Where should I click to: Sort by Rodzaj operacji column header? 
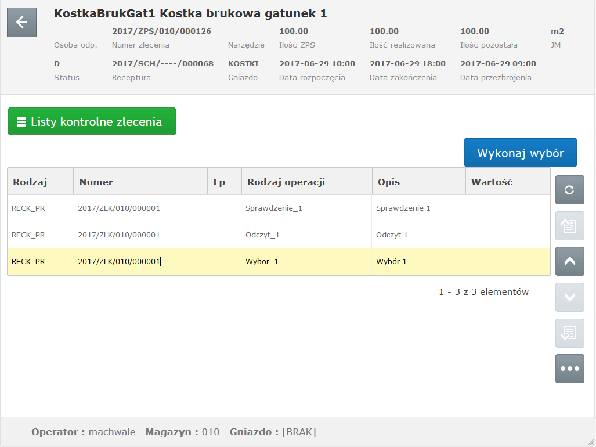[307, 182]
